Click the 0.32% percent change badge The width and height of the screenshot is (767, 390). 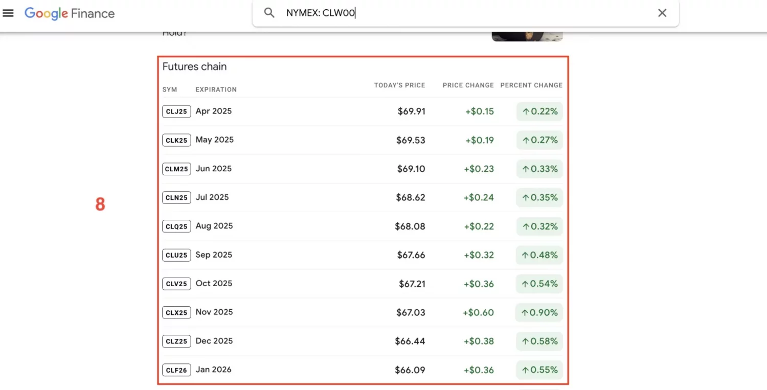tap(539, 226)
